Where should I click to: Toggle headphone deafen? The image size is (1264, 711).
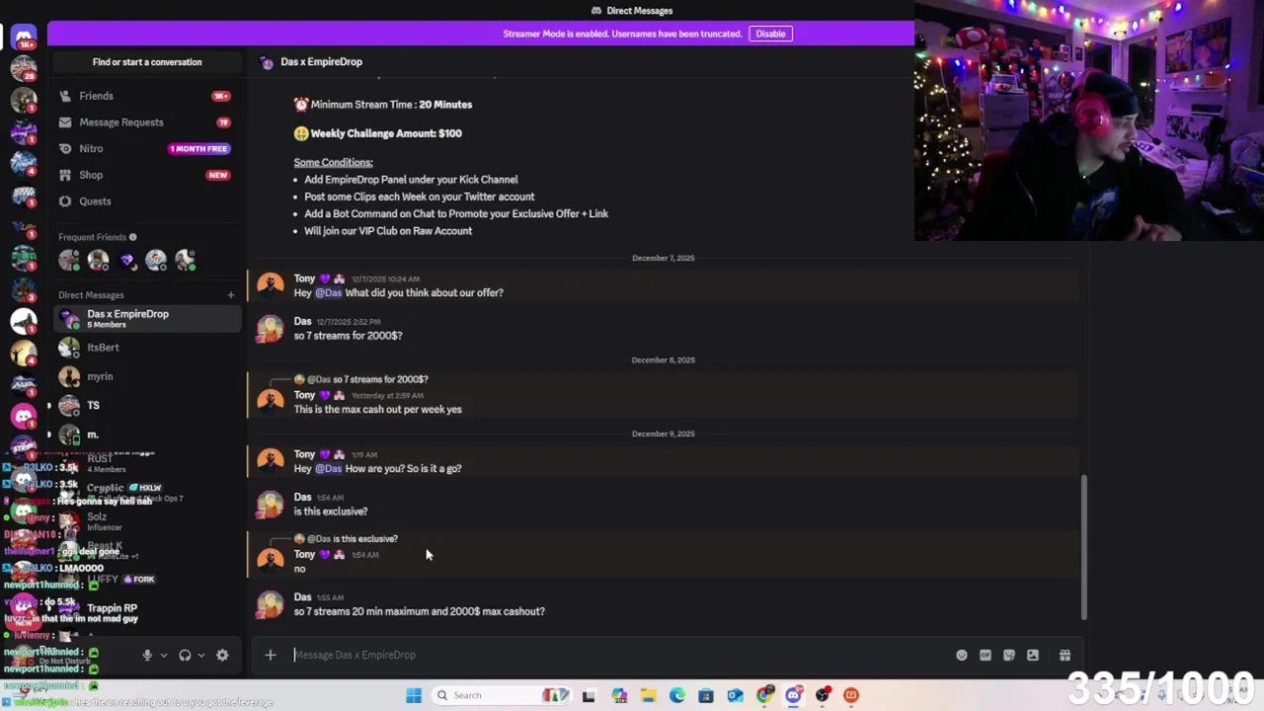point(185,655)
